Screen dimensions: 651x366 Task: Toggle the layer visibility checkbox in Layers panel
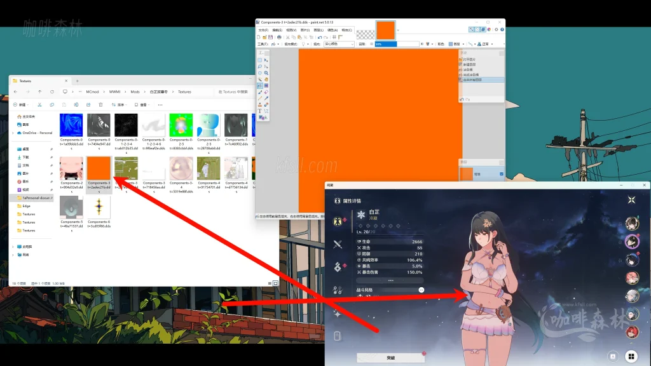point(502,174)
